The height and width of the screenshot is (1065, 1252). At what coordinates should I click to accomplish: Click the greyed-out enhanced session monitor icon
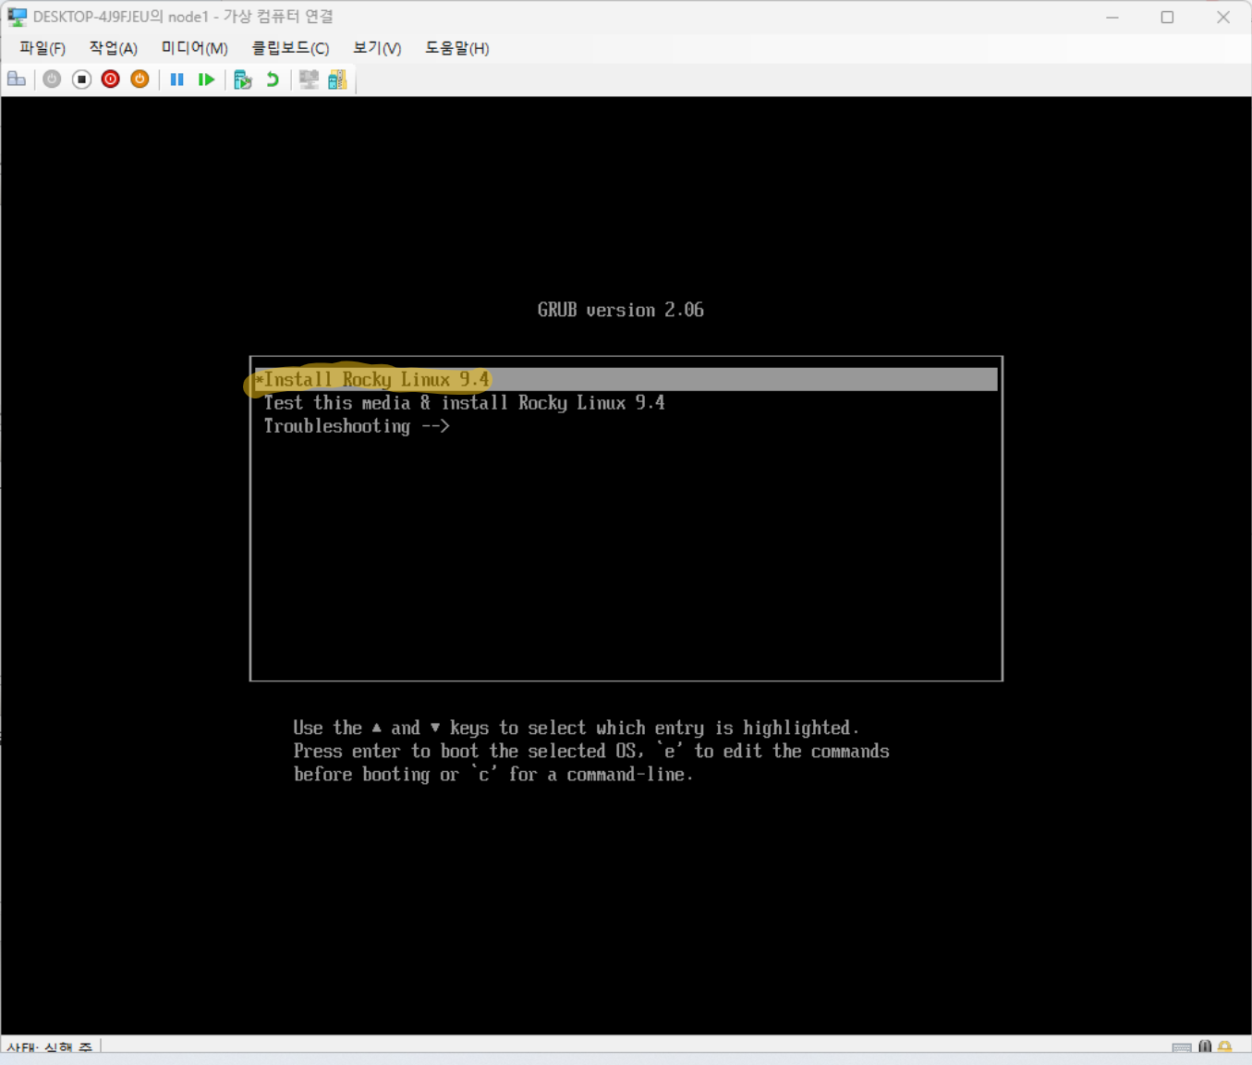point(309,80)
